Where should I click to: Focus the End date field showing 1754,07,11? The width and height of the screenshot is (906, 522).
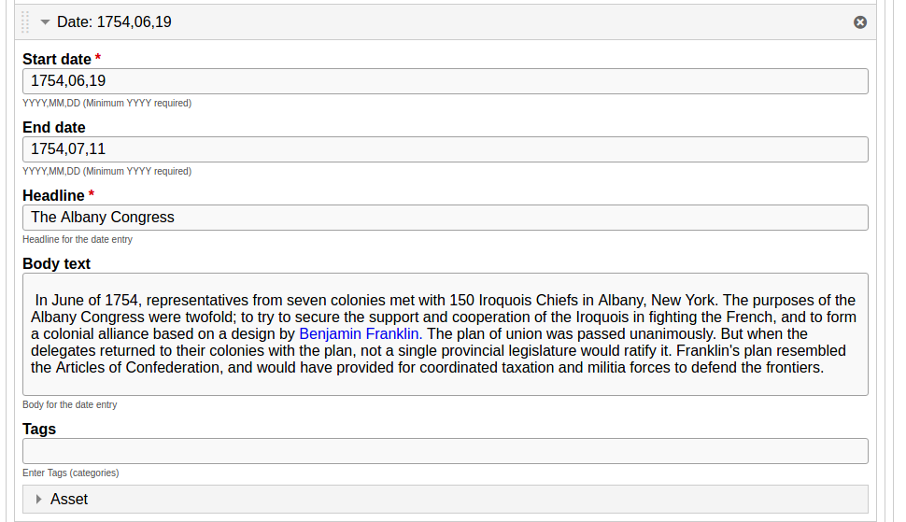click(445, 149)
